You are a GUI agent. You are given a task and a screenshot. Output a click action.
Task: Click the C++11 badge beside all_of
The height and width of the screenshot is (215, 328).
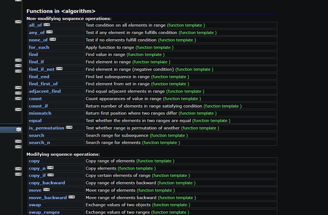(x=47, y=25)
